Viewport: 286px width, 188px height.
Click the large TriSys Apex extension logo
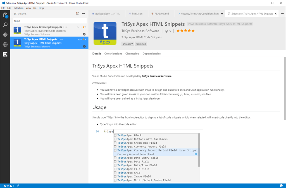(x=105, y=33)
